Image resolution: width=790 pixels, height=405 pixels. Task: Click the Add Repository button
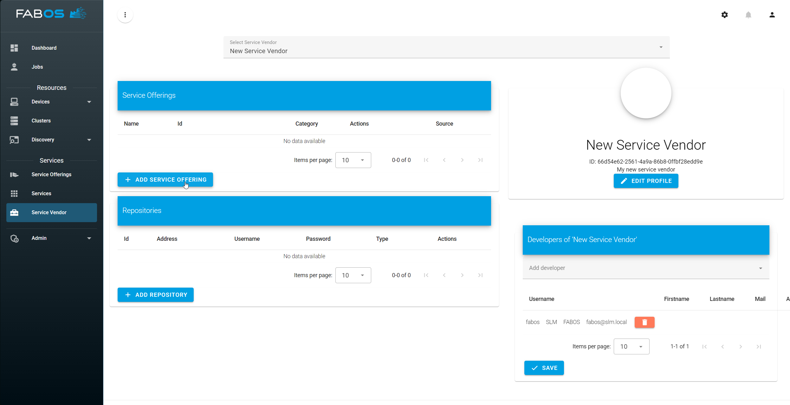(x=155, y=295)
